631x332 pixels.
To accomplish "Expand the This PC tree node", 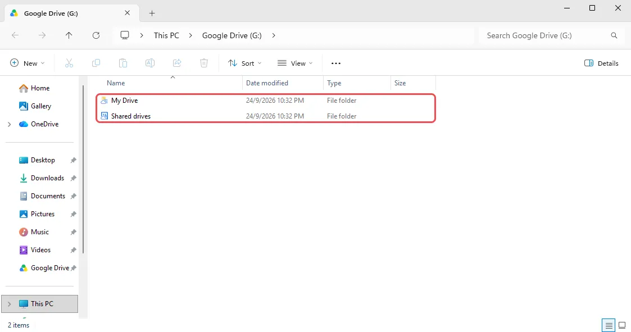I will [9, 304].
